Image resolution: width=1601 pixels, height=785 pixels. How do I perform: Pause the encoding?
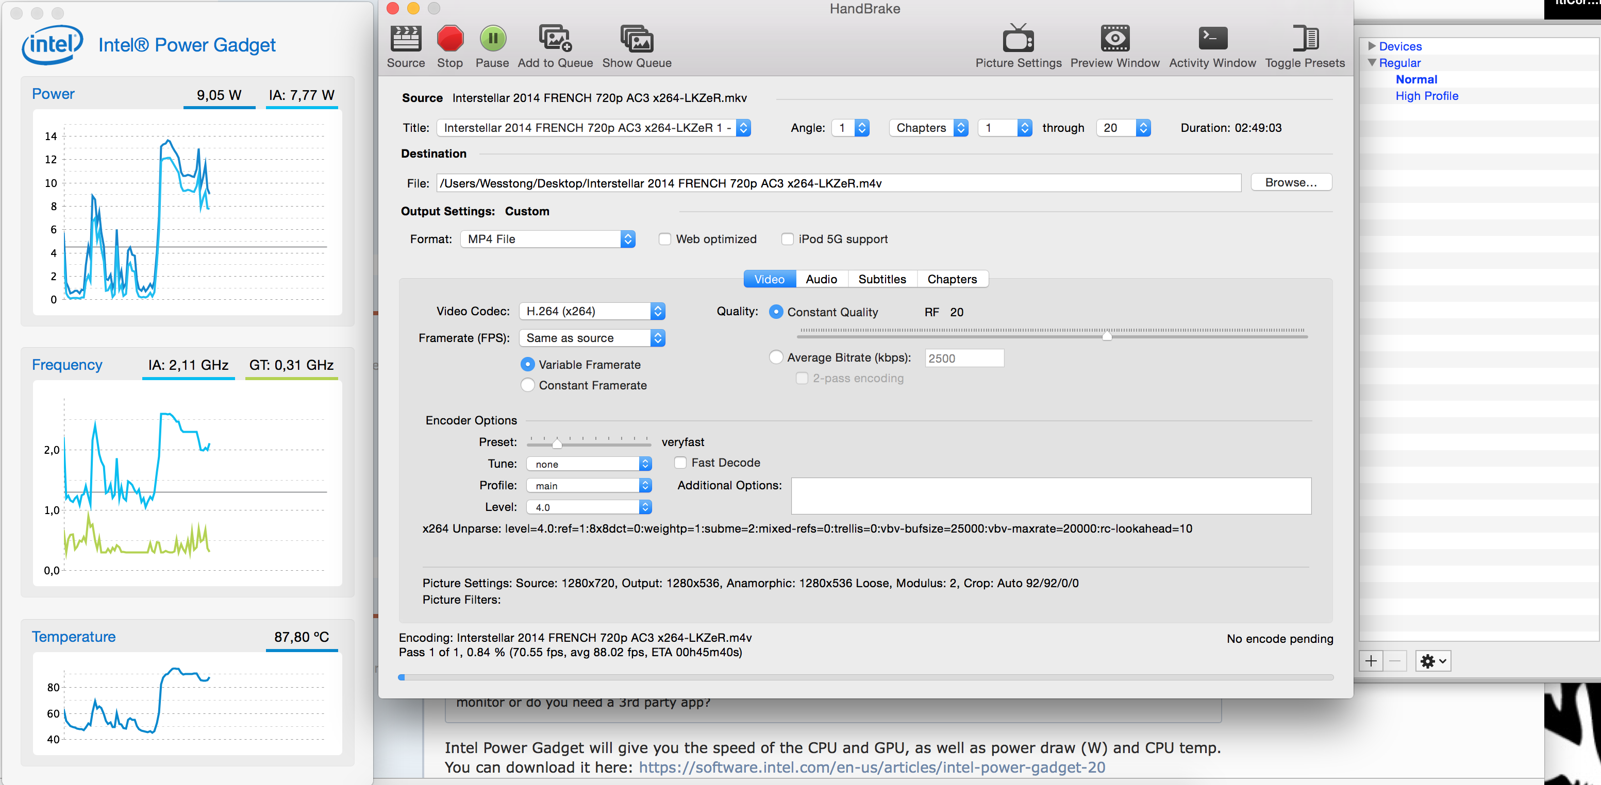(x=492, y=39)
